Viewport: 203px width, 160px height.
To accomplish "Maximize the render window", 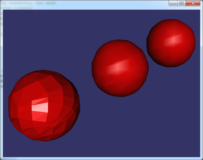I will click(x=181, y=3).
